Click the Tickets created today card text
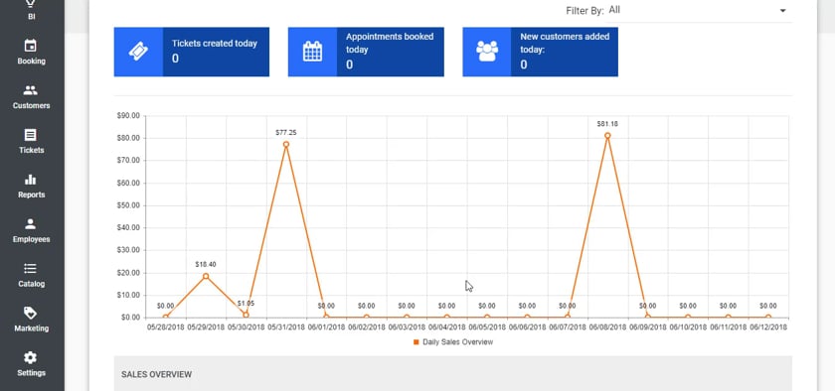Image resolution: width=835 pixels, height=391 pixels. click(x=214, y=44)
